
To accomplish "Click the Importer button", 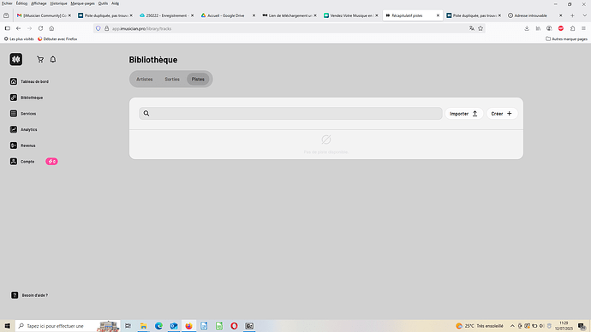I will coord(464,114).
